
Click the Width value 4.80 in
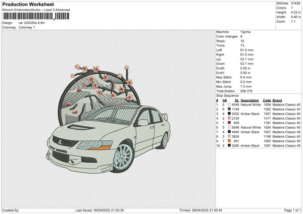coord(295,17)
